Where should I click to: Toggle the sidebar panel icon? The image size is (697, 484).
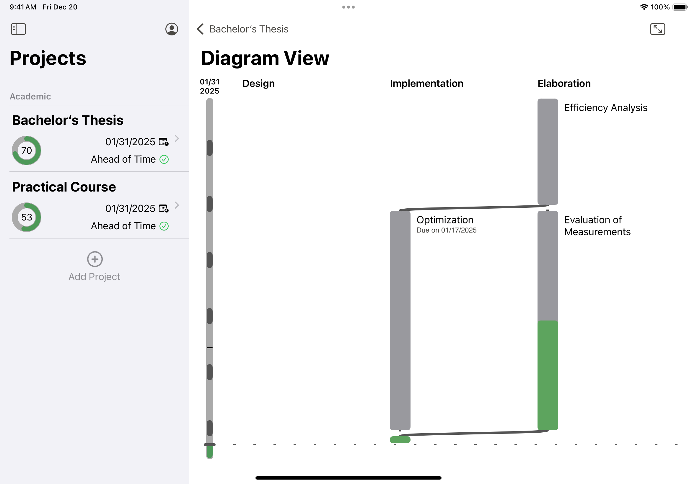[18, 29]
